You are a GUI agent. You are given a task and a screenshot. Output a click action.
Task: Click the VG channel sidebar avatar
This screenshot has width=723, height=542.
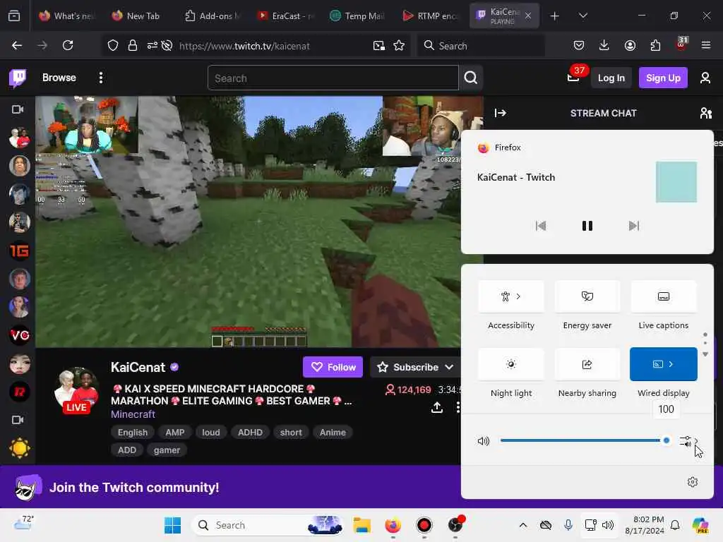19,335
